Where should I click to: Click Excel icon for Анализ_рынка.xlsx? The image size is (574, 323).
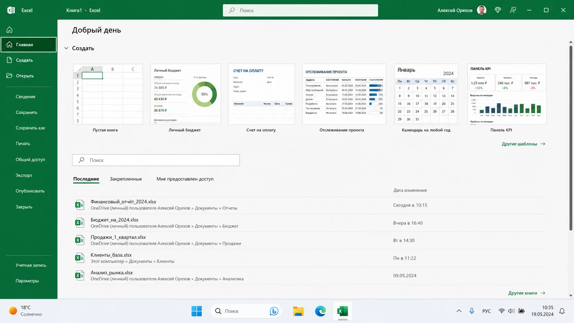80,275
